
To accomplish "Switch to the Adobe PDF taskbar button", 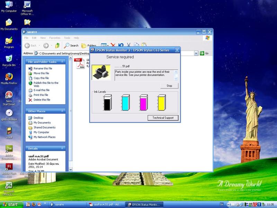I will [106, 205].
